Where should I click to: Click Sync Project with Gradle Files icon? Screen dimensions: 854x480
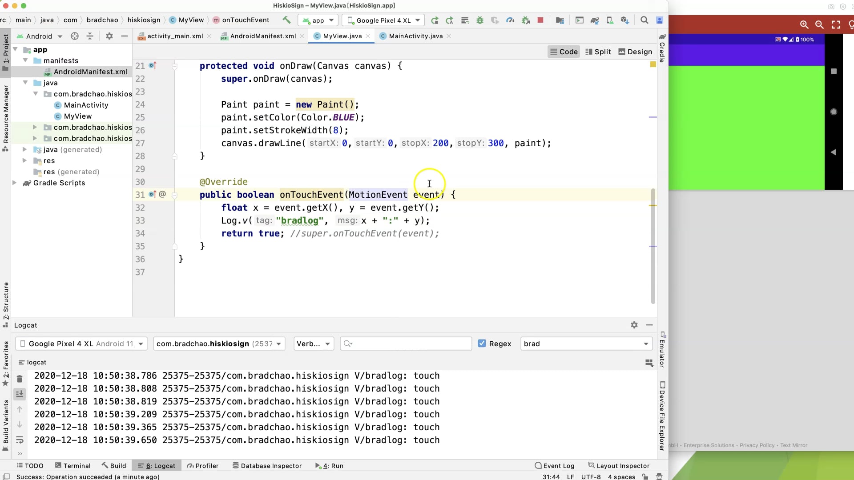[594, 20]
